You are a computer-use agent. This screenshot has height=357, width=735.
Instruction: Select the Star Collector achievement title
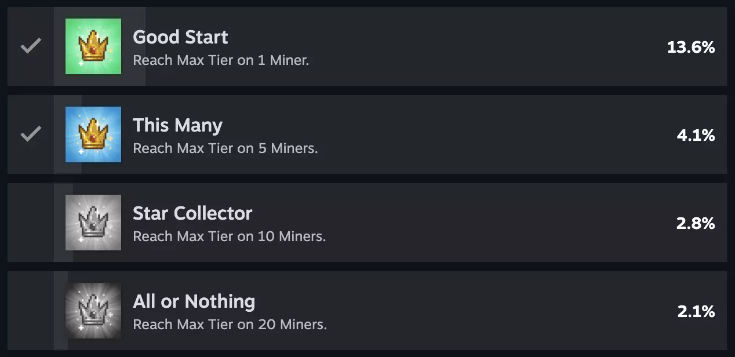[x=192, y=213]
